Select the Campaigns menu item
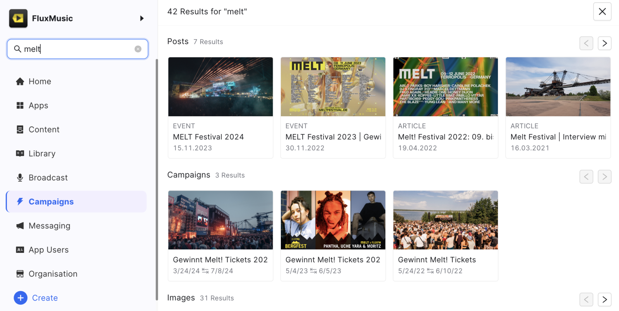Image resolution: width=619 pixels, height=311 pixels. click(76, 201)
